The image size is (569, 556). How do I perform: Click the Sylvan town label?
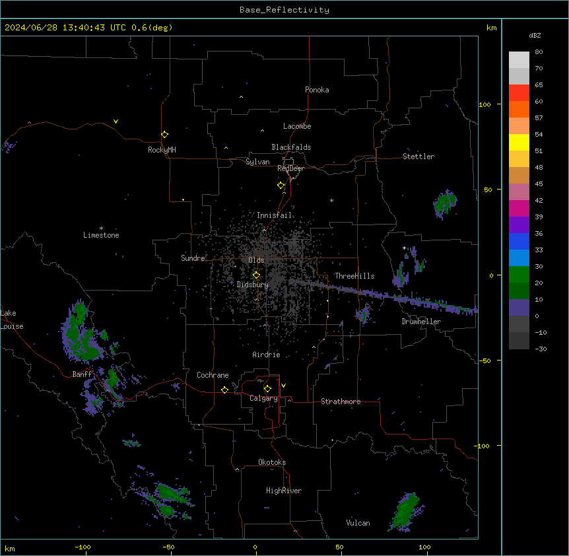click(x=257, y=162)
